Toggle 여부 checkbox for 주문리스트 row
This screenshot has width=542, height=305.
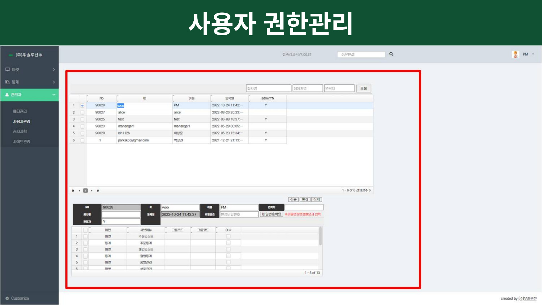point(228,236)
